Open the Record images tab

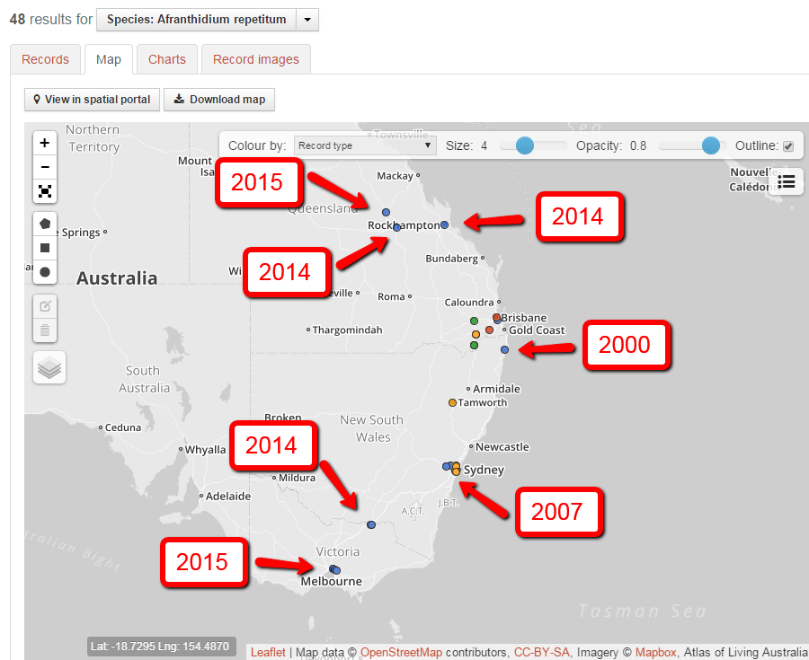pyautogui.click(x=255, y=59)
